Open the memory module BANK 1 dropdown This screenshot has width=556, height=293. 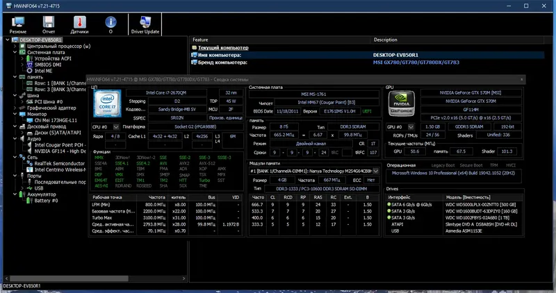[x=375, y=171]
